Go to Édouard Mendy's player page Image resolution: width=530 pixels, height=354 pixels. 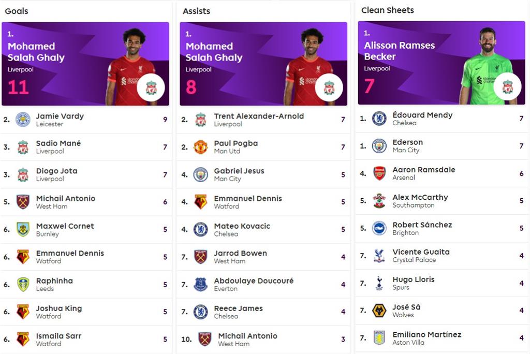pyautogui.click(x=422, y=115)
